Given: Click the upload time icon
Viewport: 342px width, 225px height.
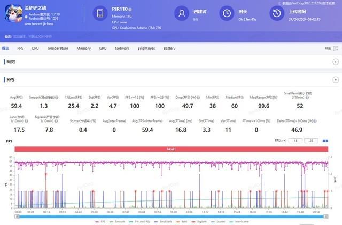Looking at the screenshot, I should tap(276, 14).
